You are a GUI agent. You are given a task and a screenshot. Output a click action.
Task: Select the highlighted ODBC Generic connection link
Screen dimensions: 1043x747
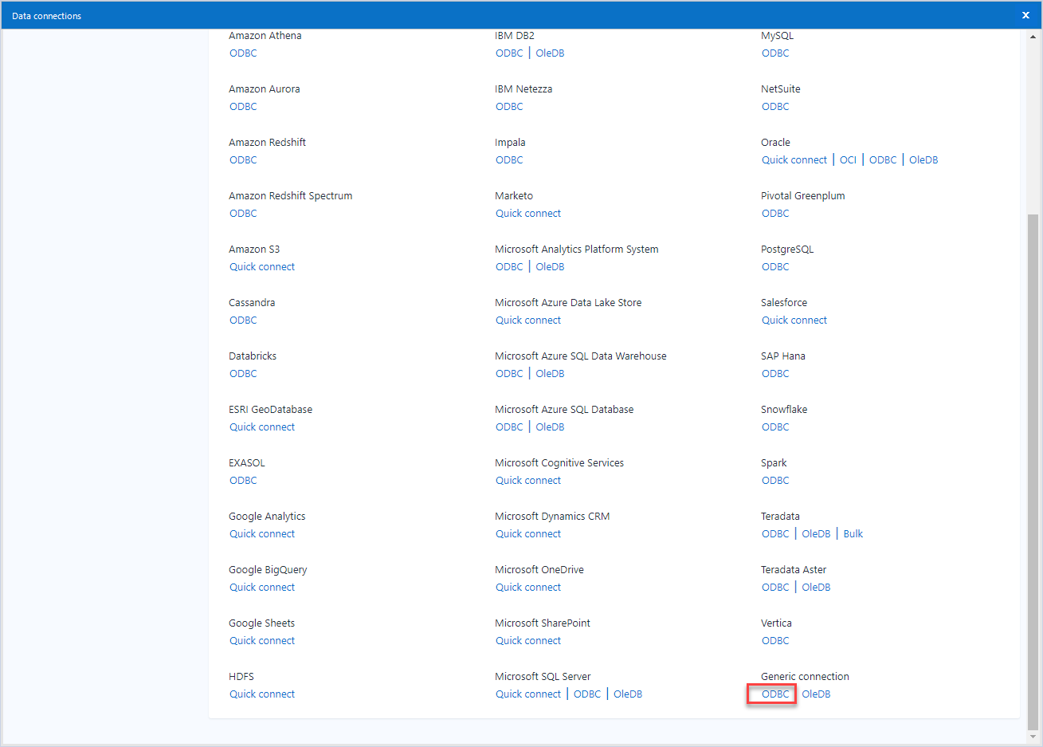pyautogui.click(x=771, y=694)
